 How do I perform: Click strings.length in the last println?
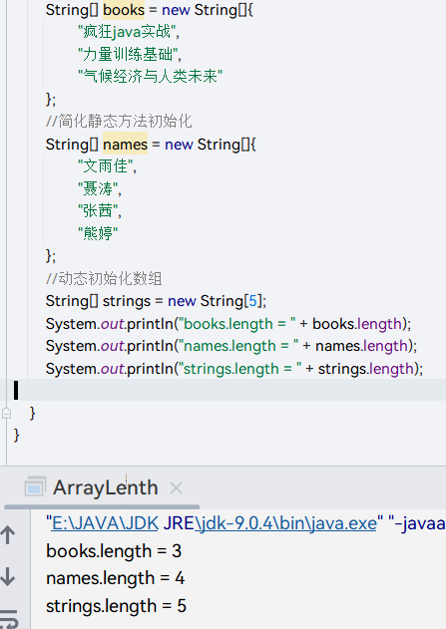pyautogui.click(x=366, y=369)
